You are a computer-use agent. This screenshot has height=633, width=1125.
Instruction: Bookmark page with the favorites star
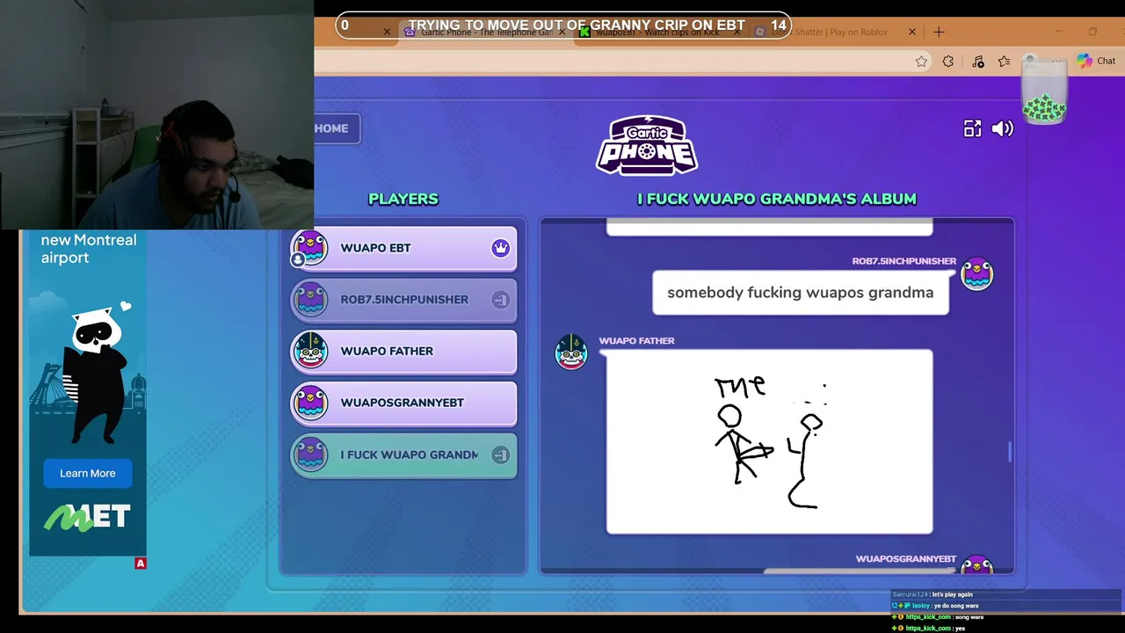(921, 62)
